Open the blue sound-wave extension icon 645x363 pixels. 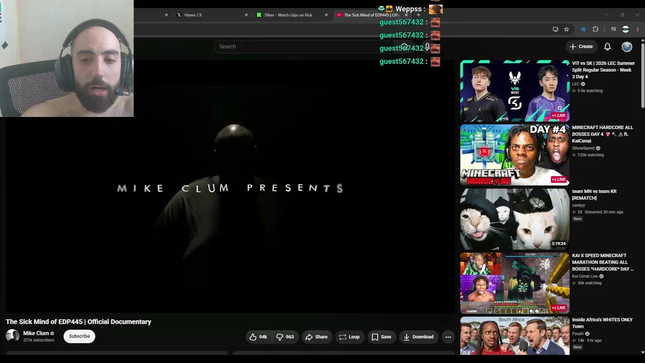point(583,29)
